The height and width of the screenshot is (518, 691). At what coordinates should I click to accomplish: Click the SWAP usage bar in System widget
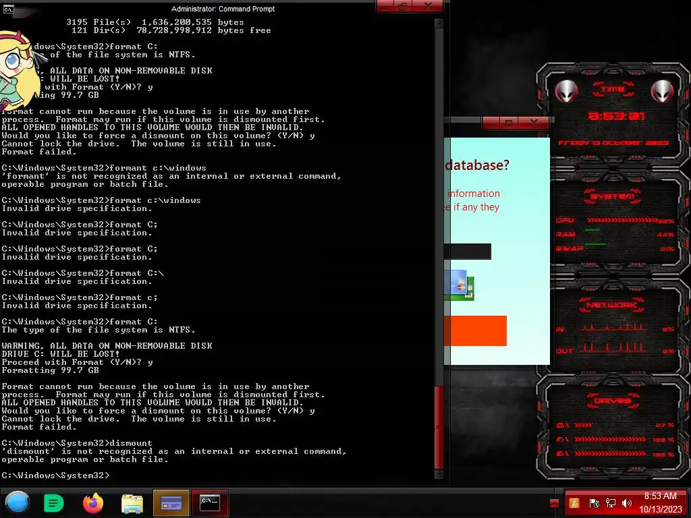tap(595, 244)
